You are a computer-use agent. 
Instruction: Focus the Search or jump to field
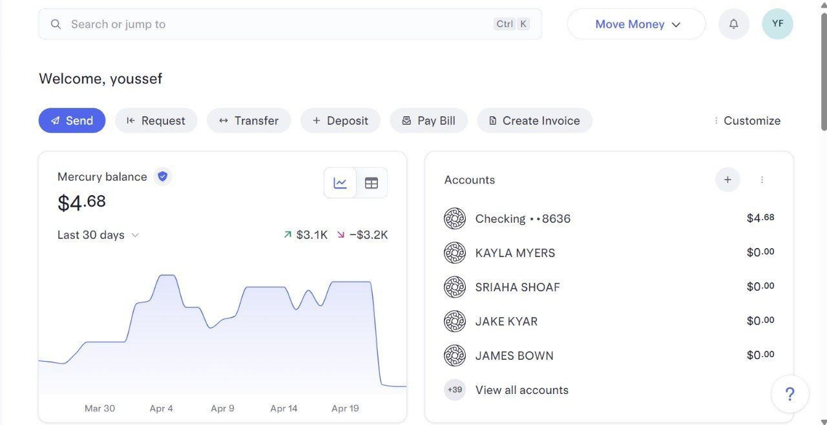pyautogui.click(x=278, y=24)
